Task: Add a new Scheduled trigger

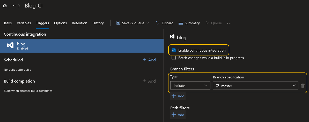Action: click(149, 60)
